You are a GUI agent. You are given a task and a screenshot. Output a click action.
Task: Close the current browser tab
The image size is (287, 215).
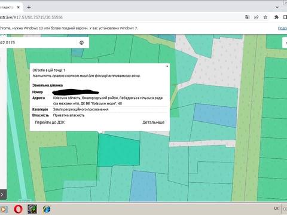19,7
